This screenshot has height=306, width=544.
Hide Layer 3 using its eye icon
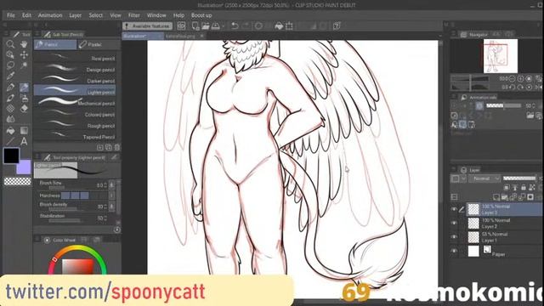[454, 209]
